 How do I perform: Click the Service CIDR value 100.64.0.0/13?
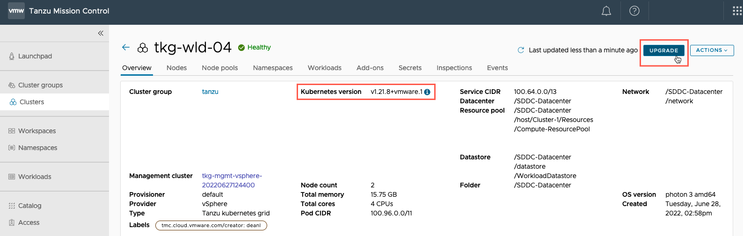(x=535, y=92)
